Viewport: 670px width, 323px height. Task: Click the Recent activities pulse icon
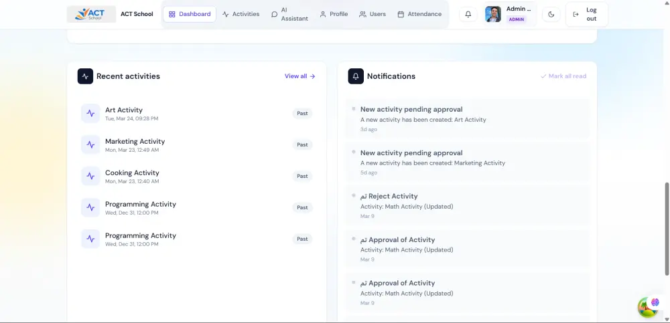86,76
